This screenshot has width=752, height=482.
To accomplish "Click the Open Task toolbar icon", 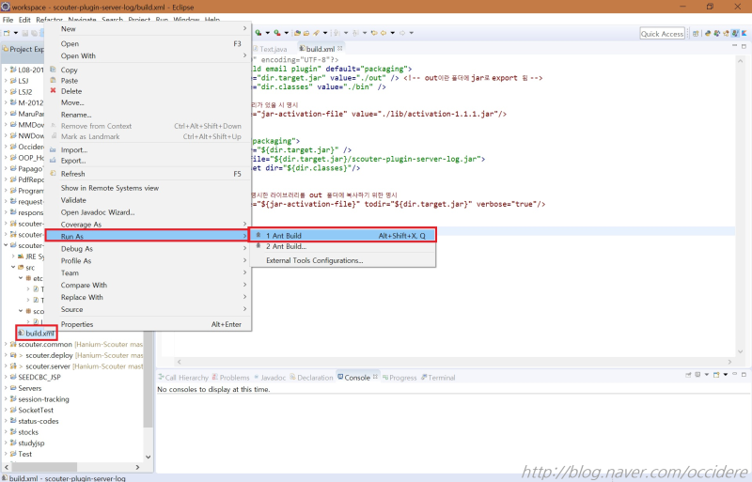I will 306,33.
